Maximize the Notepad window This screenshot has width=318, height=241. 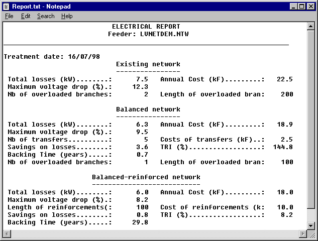302,6
